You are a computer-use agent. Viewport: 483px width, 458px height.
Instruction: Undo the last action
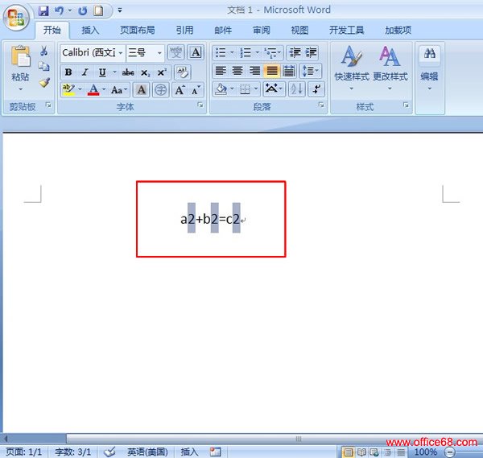coord(59,11)
